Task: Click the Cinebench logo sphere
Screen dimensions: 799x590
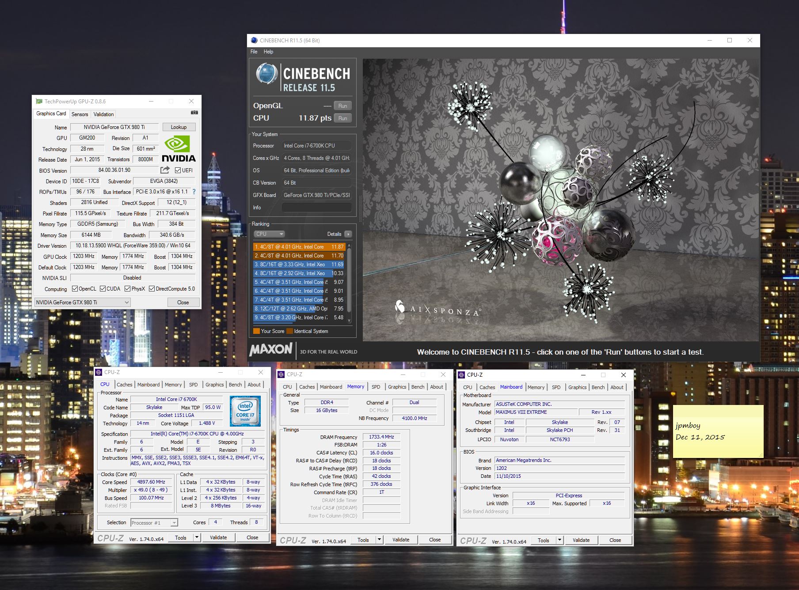Action: 266,74
